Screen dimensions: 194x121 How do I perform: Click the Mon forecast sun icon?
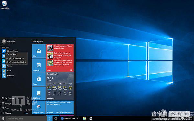click(x=70, y=88)
